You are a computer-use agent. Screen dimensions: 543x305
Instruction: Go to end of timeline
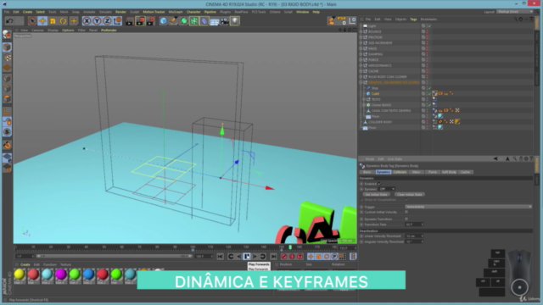point(273,257)
